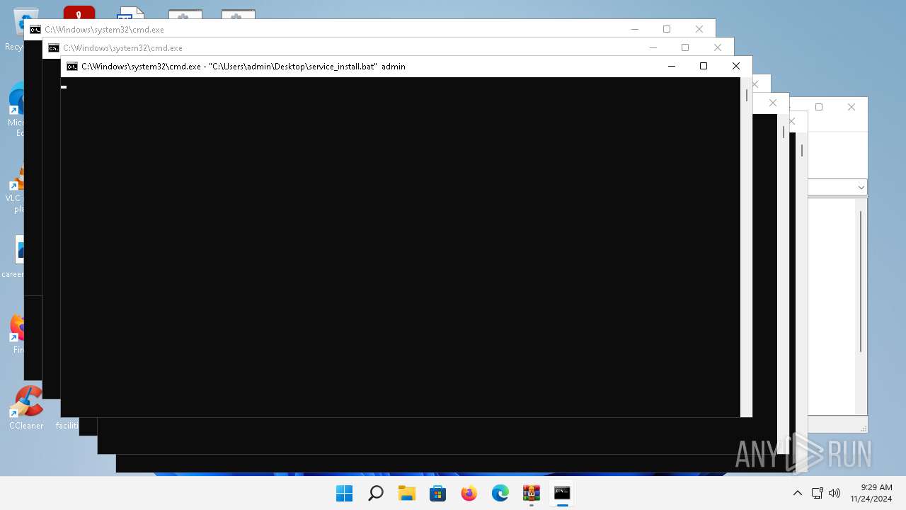Image resolution: width=906 pixels, height=510 pixels.
Task: Close the service_install.bat cmd window
Action: click(x=736, y=66)
